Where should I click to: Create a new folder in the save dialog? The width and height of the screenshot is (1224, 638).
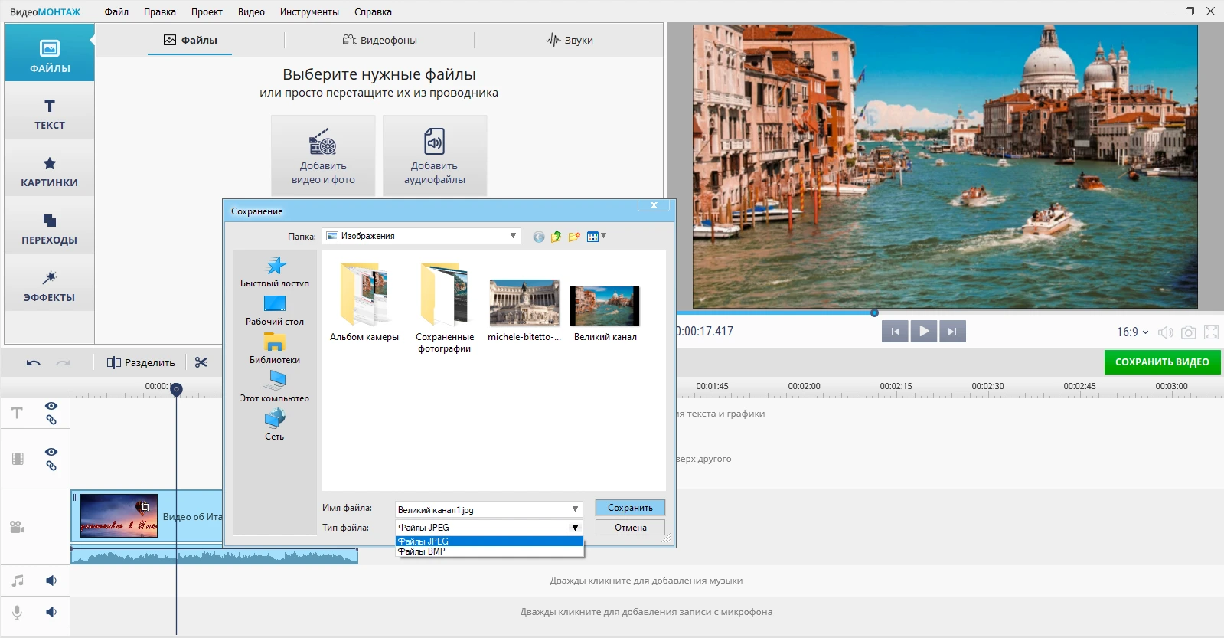pos(574,237)
